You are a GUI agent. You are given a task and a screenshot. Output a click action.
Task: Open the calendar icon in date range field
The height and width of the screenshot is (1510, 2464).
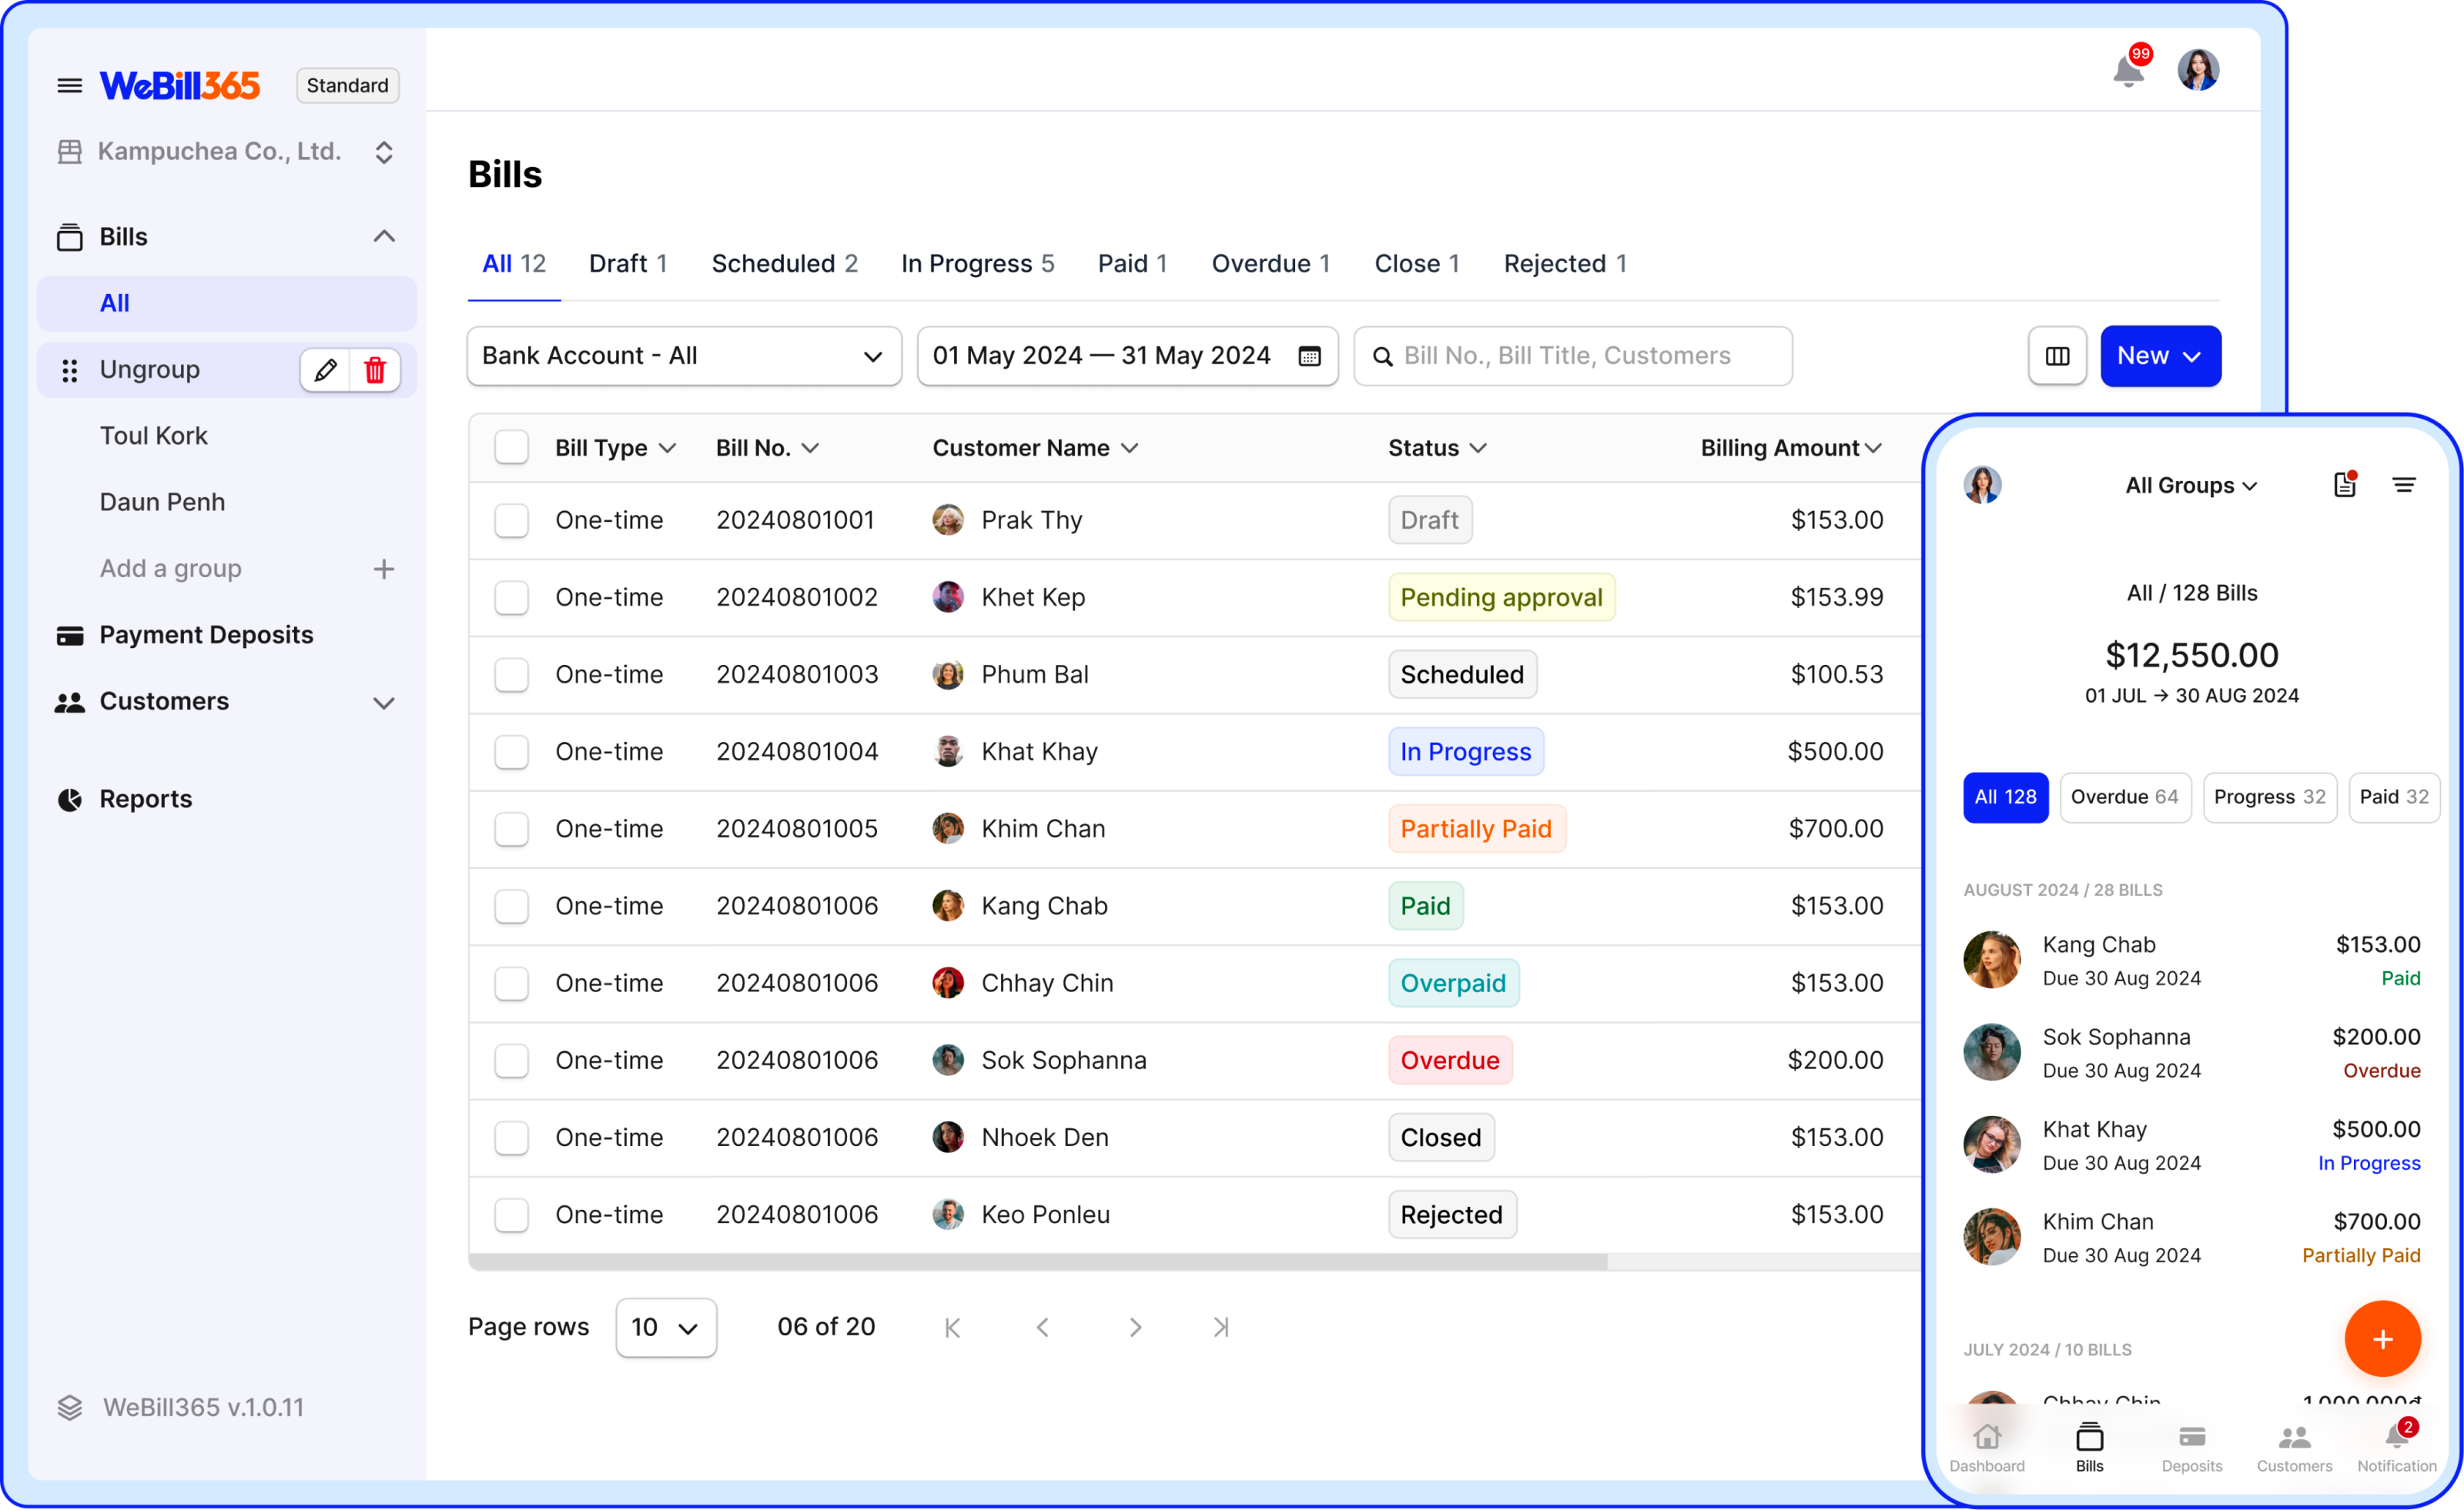[x=1309, y=356]
